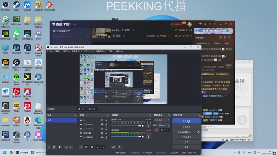Pop out the Controls dock icon
This screenshot has height=156, width=277.
click(199, 115)
